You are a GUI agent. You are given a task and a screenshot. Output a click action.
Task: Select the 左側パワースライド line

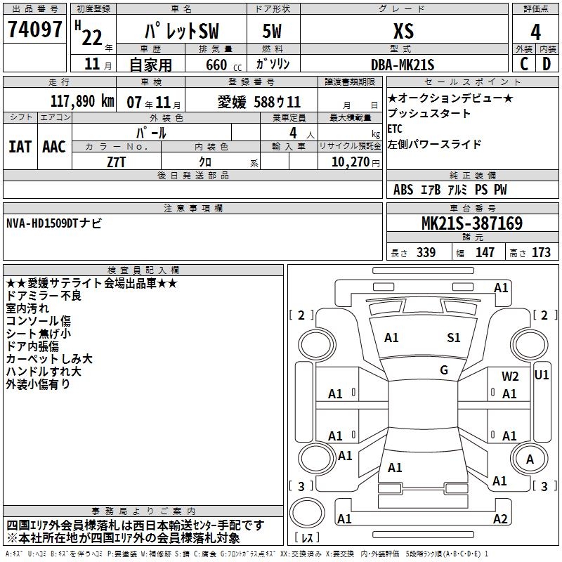click(x=434, y=144)
